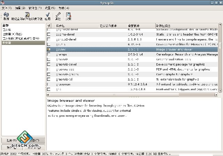Image resolution: width=223 pixels, height=156 pixels.
Task: Click the "Demo graphs for graphviz" description
Action: coord(174,74)
